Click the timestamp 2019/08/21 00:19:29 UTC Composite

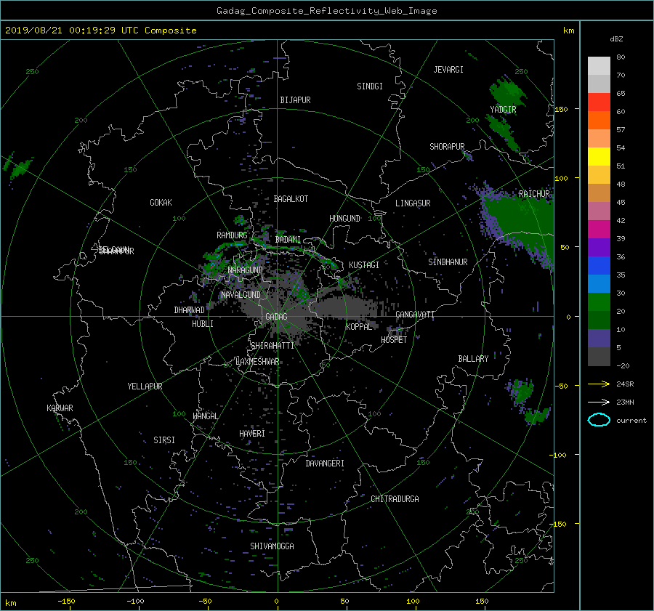[x=100, y=31]
